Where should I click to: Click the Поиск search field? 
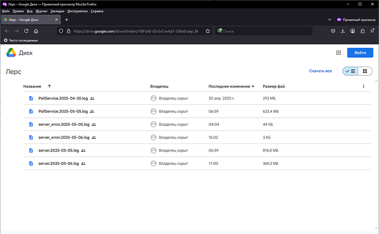click(x=264, y=31)
